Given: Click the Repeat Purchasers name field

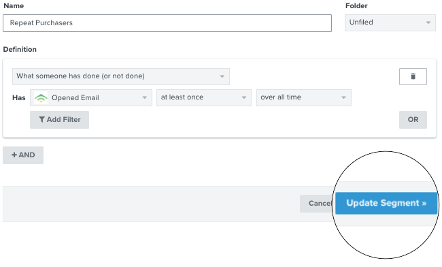Looking at the screenshot, I should (167, 23).
